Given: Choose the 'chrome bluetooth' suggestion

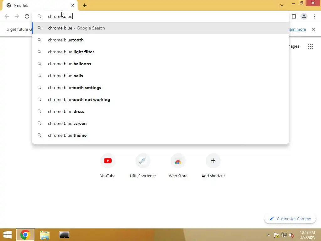Looking at the screenshot, I should (160, 40).
